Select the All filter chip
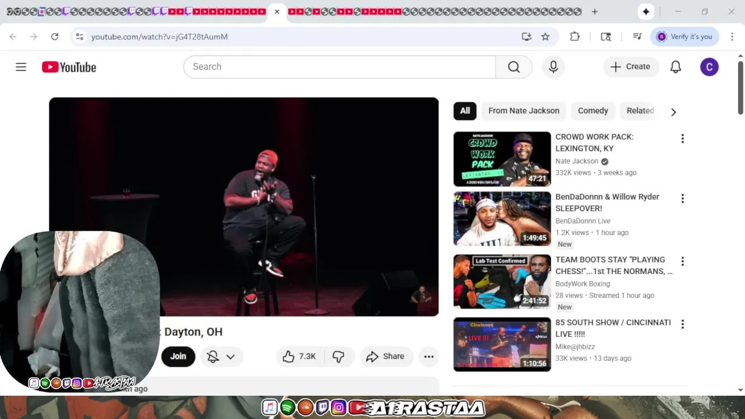The width and height of the screenshot is (745, 419). point(465,111)
